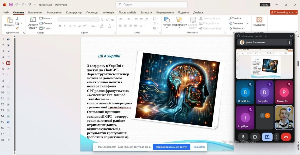Open the Виділити dropdown
Image resolution: width=300 pixels, height=155 pixels.
(x=237, y=28)
